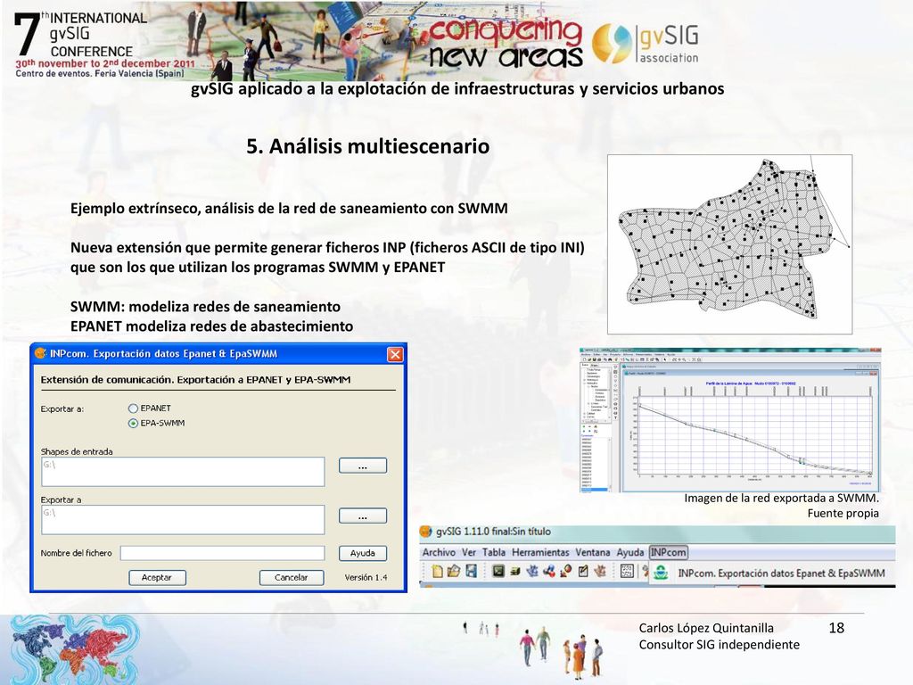Click 'Imagen de la red exportada a SWMM.' caption
The image size is (913, 685).
coord(781,498)
